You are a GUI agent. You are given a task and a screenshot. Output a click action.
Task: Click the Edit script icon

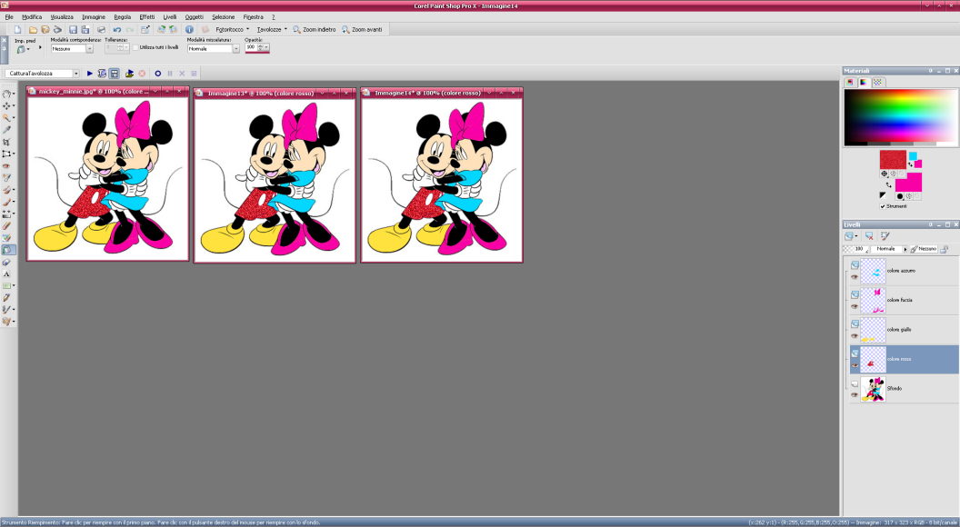pyautogui.click(x=102, y=74)
